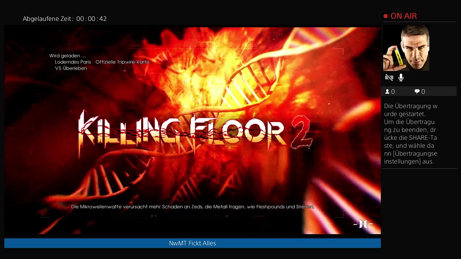
Task: Toggle the crossed-out camera icon
Action: (x=389, y=78)
